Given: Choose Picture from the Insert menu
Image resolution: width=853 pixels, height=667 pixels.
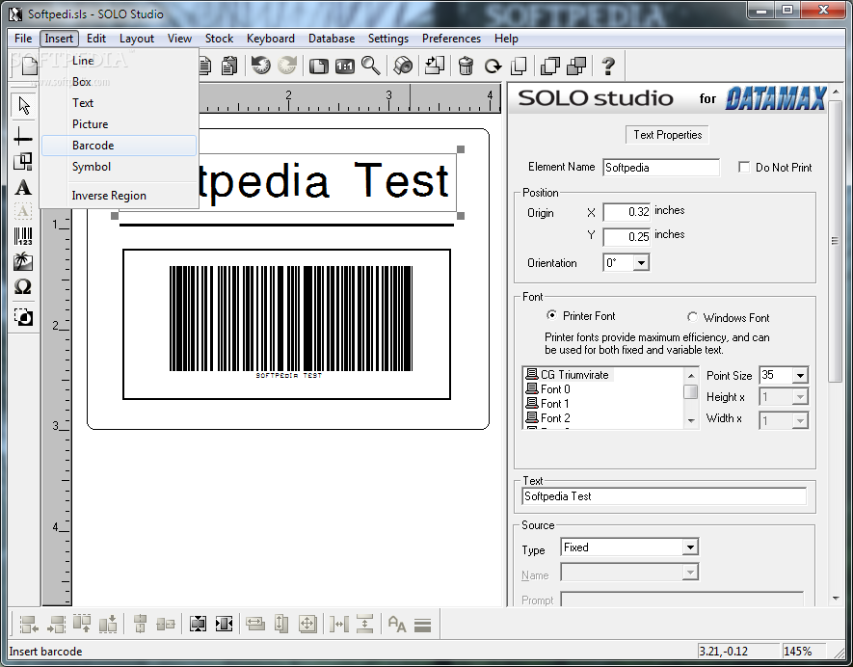Looking at the screenshot, I should click(x=119, y=124).
